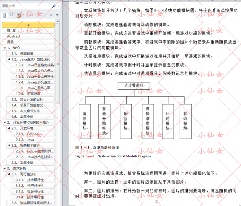
Task: Select heading 3.1.3 社会可行性
Action: [32, 191]
